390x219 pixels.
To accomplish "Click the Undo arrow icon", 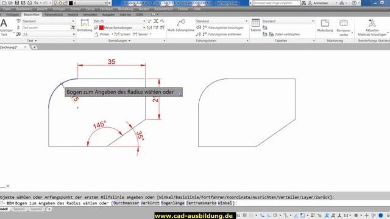I will (37, 3).
